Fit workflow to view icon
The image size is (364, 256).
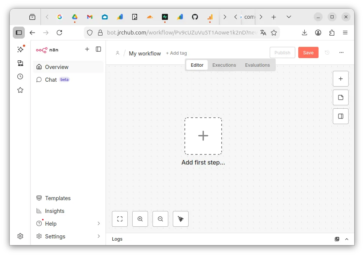(120, 219)
